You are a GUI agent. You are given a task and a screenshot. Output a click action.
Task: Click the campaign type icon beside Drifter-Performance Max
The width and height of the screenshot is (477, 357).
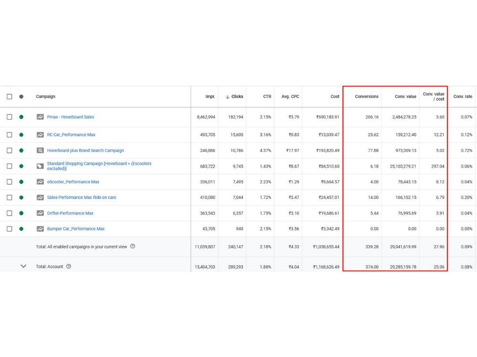[40, 213]
